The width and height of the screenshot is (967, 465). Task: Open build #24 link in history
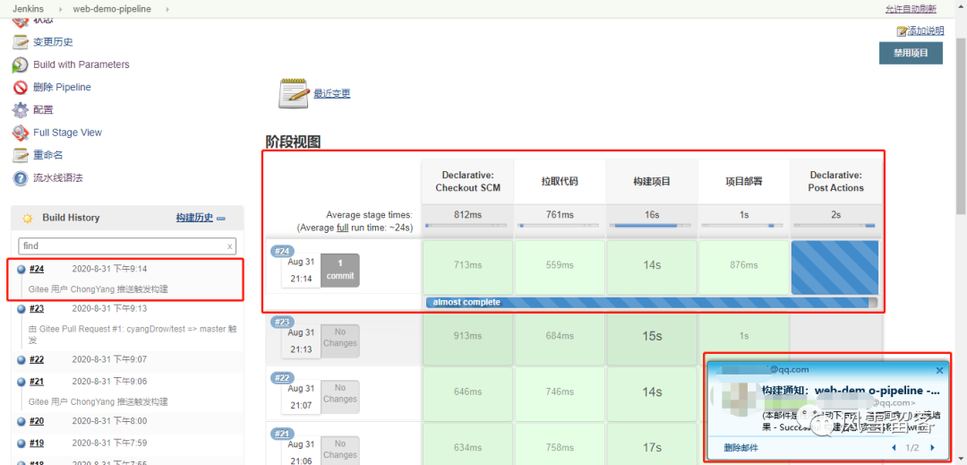(x=37, y=269)
